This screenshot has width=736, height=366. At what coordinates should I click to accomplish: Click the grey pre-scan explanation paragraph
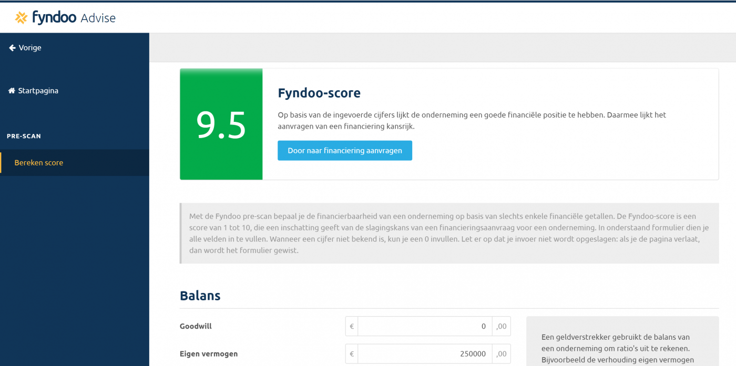(449, 233)
